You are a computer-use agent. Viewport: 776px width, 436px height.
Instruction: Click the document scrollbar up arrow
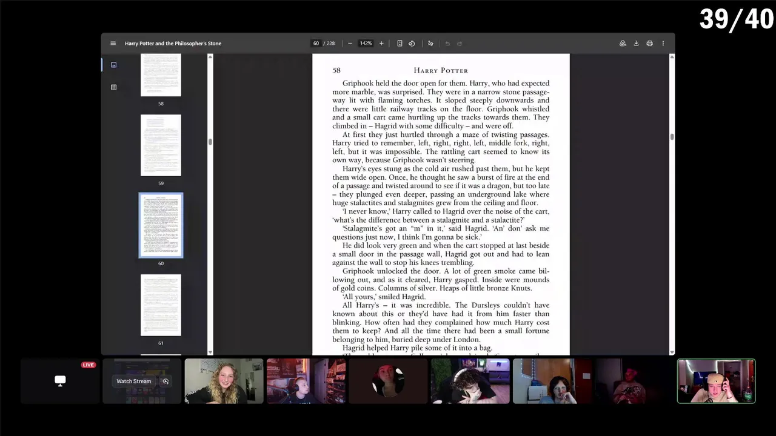click(x=672, y=57)
